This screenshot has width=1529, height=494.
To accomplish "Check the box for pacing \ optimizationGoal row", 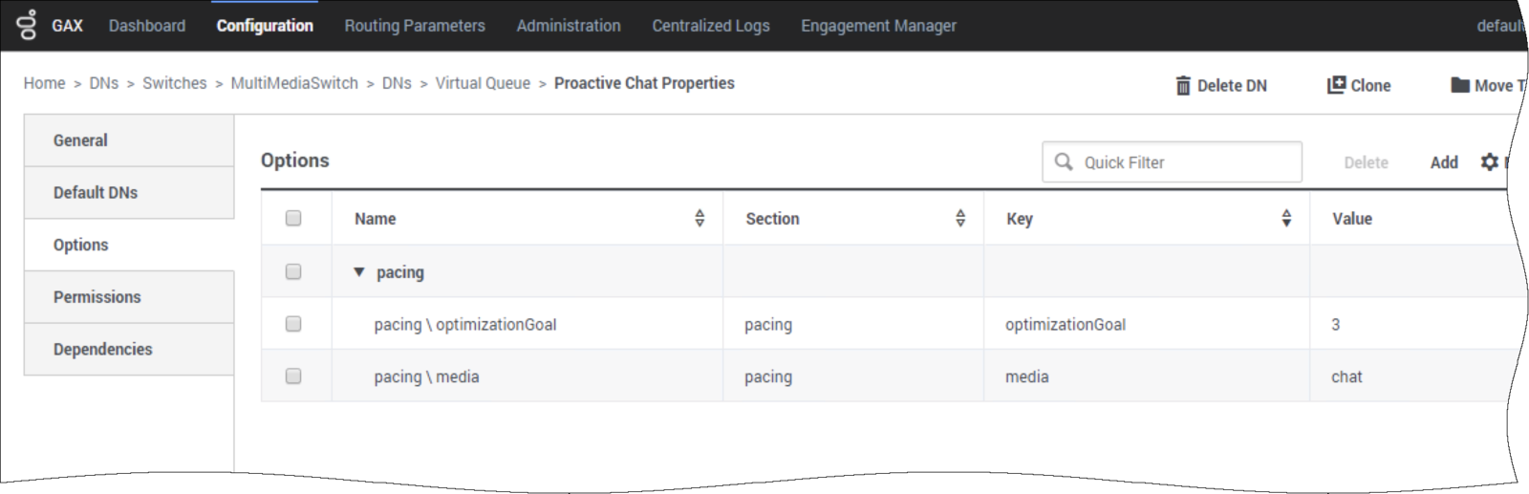I will pyautogui.click(x=293, y=324).
